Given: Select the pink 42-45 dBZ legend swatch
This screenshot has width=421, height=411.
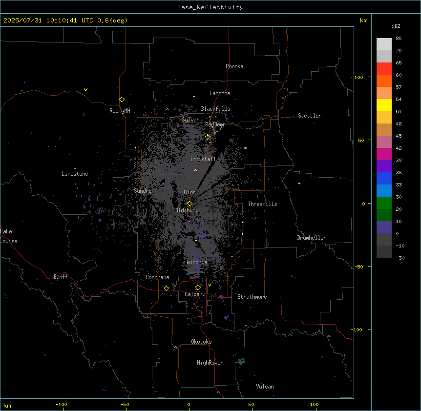Looking at the screenshot, I should click(x=384, y=142).
